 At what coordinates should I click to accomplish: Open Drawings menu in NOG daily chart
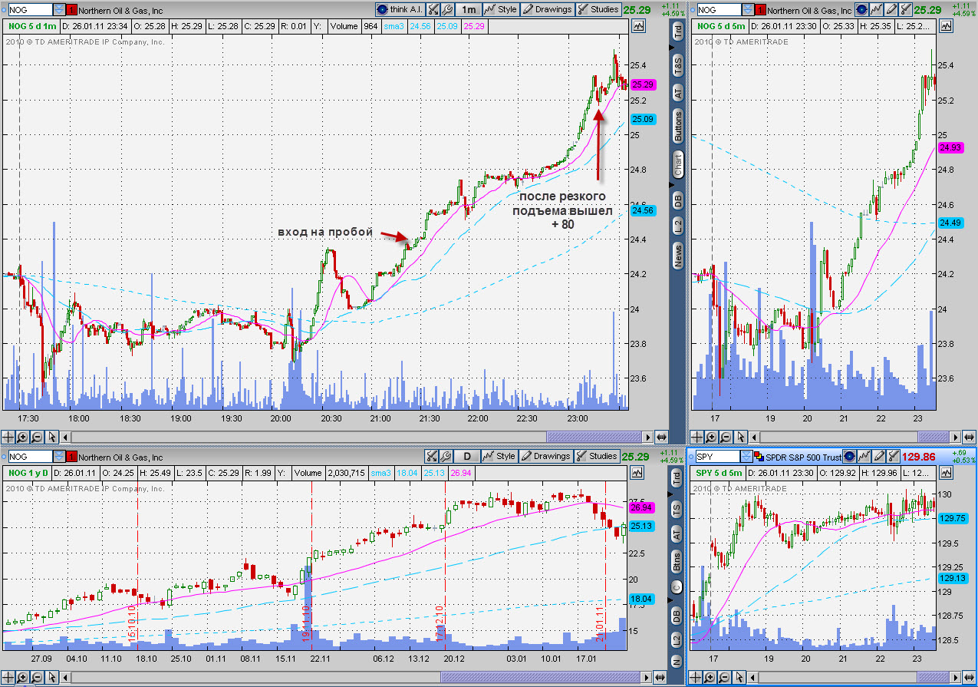[x=545, y=456]
